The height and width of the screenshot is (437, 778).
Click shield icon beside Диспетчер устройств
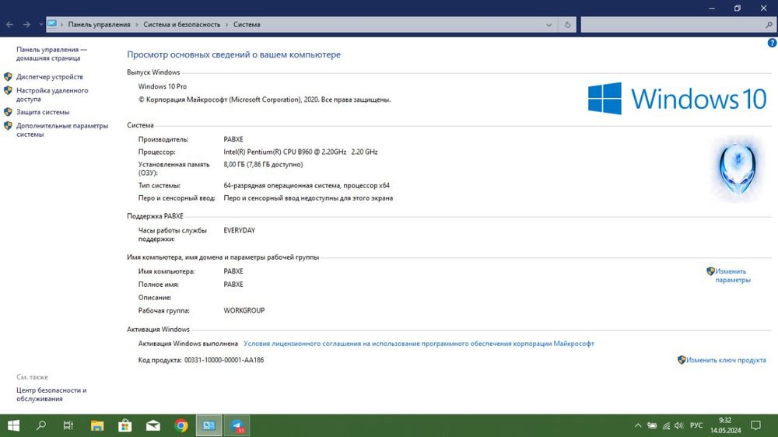point(8,77)
